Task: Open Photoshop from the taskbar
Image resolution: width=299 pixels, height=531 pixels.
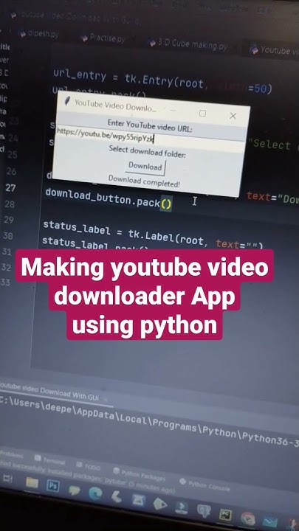Action: point(52,485)
